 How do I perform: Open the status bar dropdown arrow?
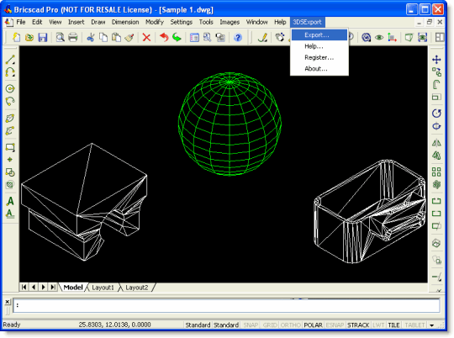coord(431,325)
